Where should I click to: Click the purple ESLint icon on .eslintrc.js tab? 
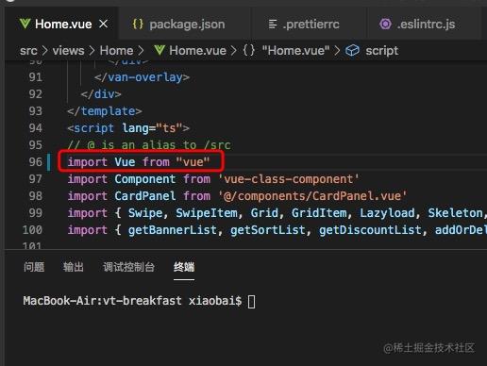point(385,24)
